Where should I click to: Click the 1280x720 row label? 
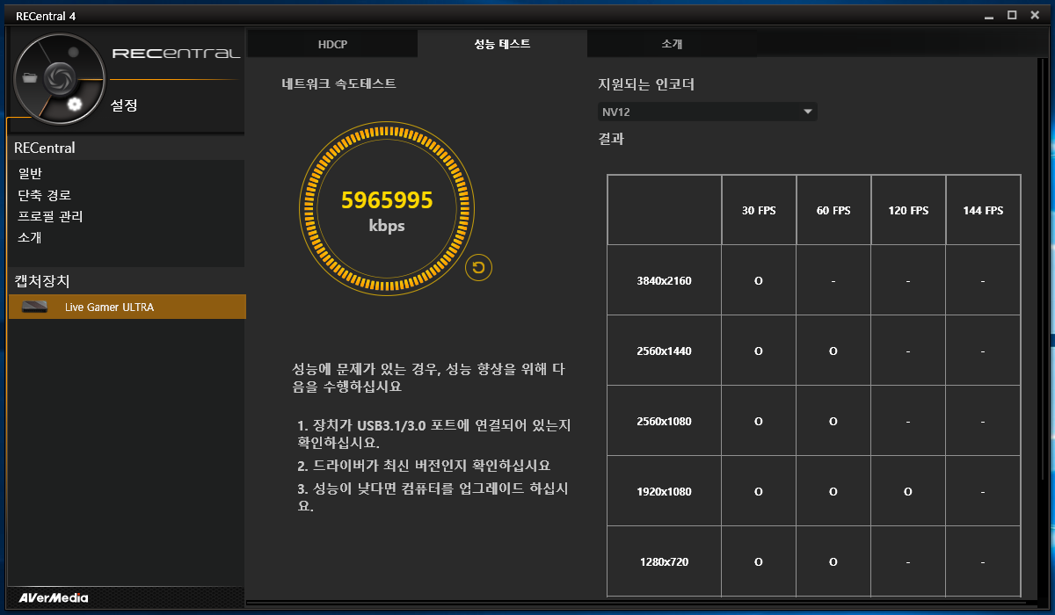(664, 561)
